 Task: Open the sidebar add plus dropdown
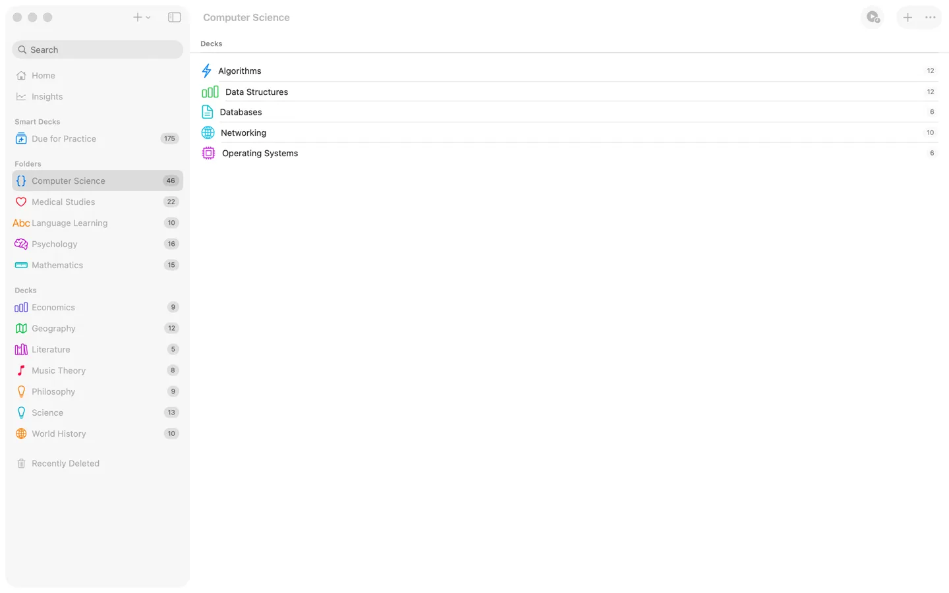pos(142,17)
